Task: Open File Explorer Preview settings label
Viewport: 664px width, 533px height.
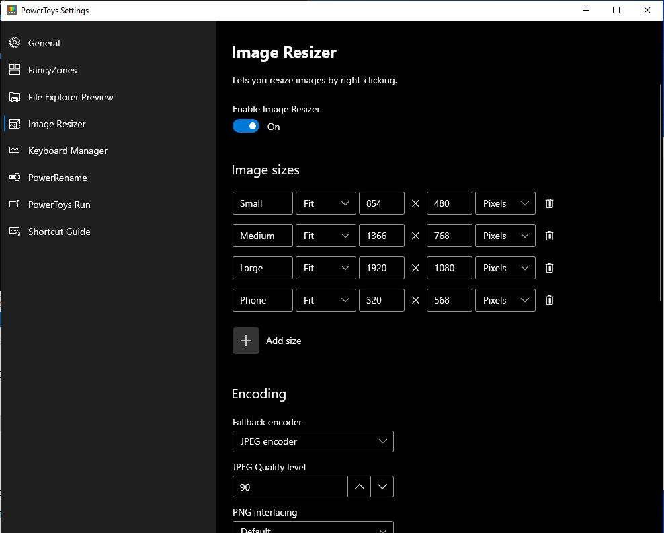Action: [71, 97]
